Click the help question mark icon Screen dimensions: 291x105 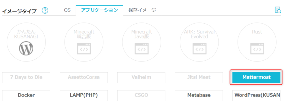[x=45, y=11]
